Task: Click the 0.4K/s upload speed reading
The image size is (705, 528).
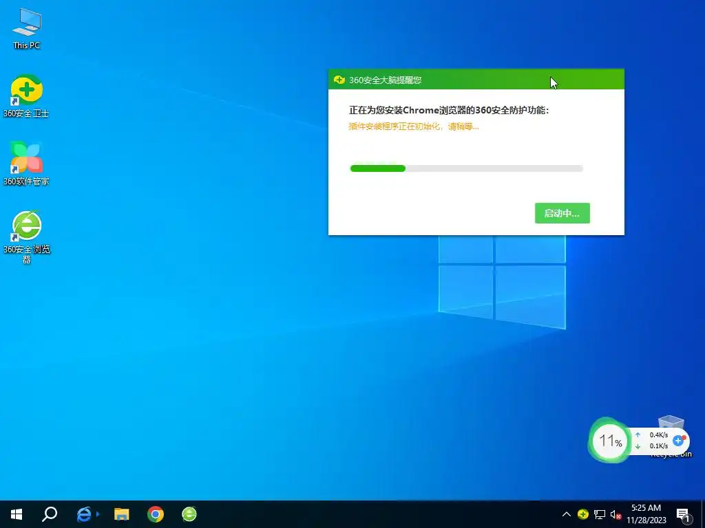Action: pos(659,434)
